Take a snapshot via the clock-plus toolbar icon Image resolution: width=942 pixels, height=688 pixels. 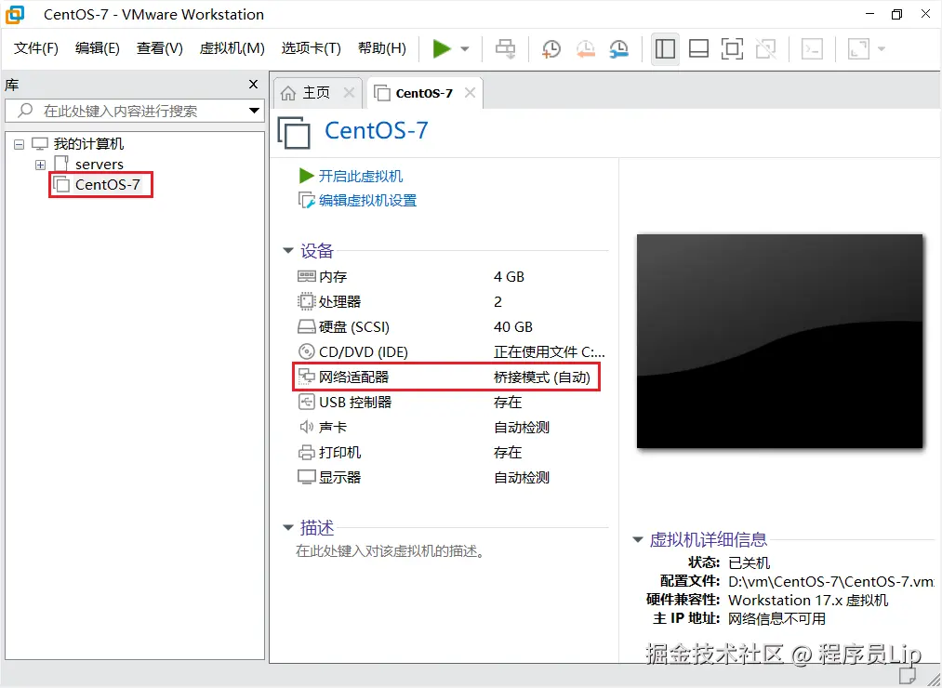coord(551,48)
